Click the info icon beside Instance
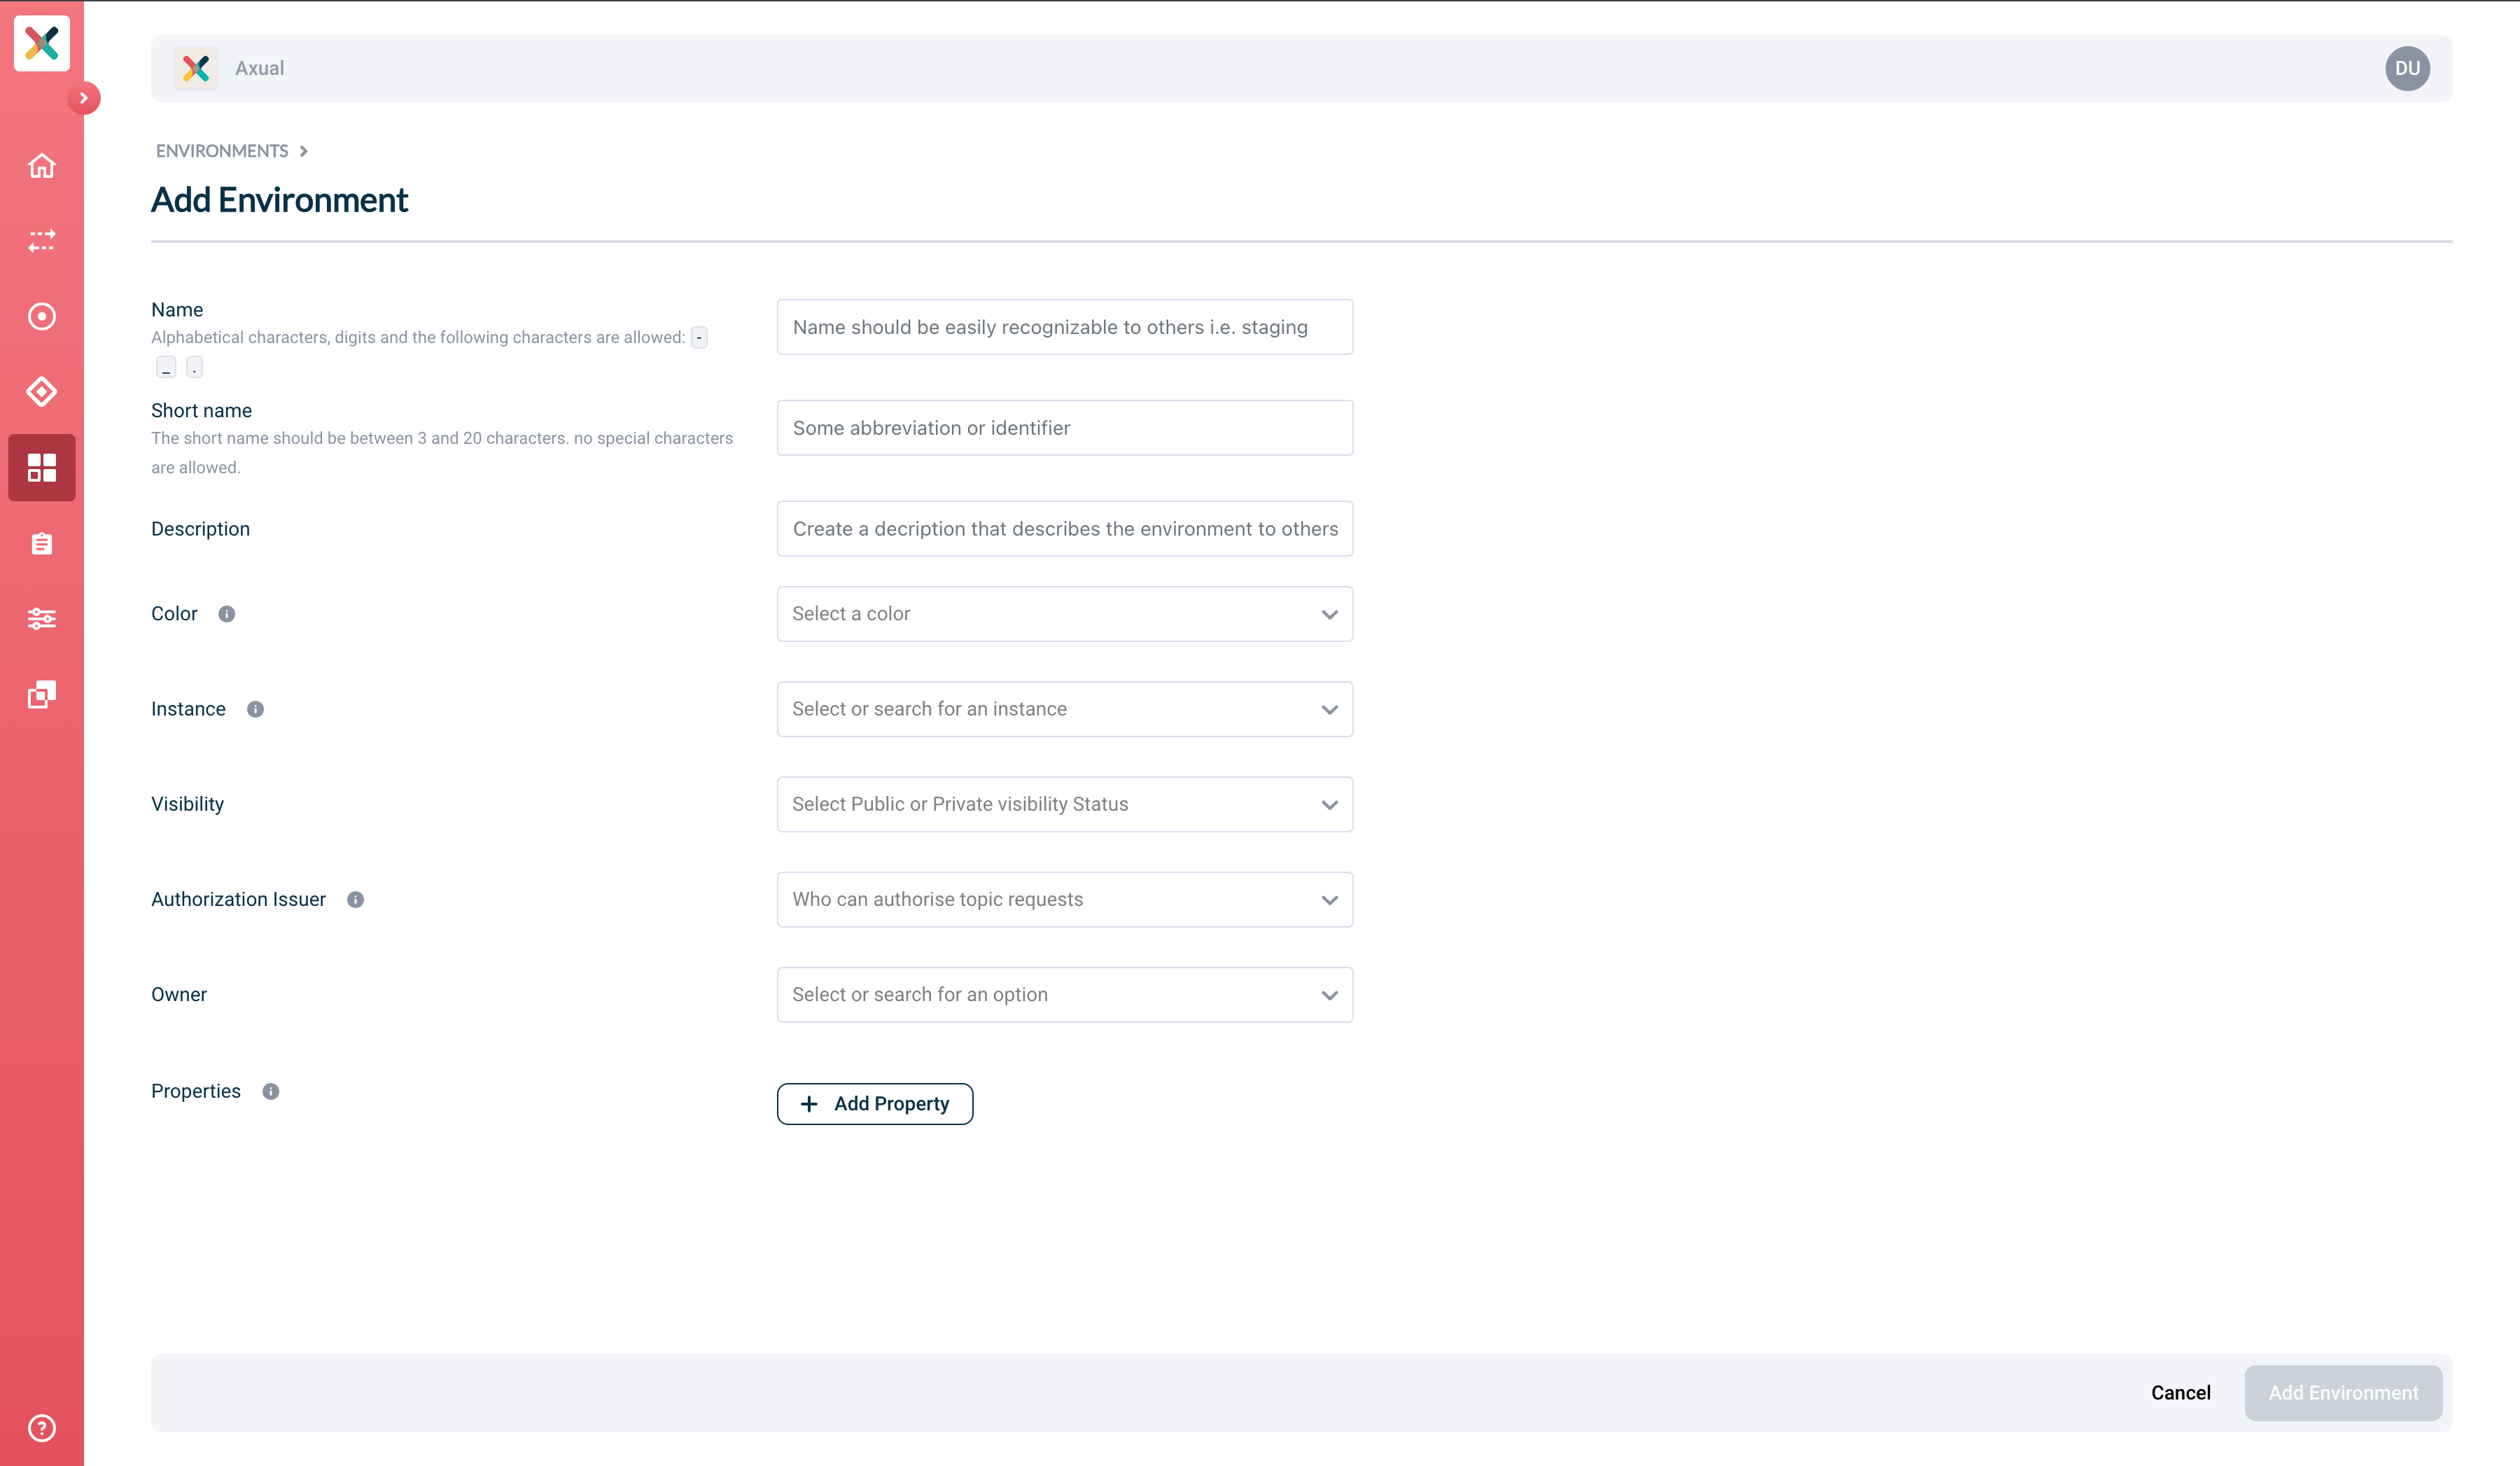The height and width of the screenshot is (1466, 2520). (x=255, y=709)
